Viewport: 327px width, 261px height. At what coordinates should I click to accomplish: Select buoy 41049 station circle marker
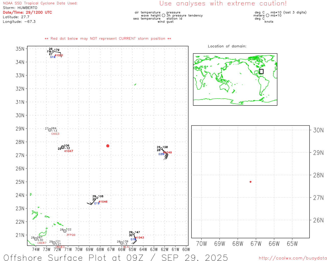coord(161,149)
